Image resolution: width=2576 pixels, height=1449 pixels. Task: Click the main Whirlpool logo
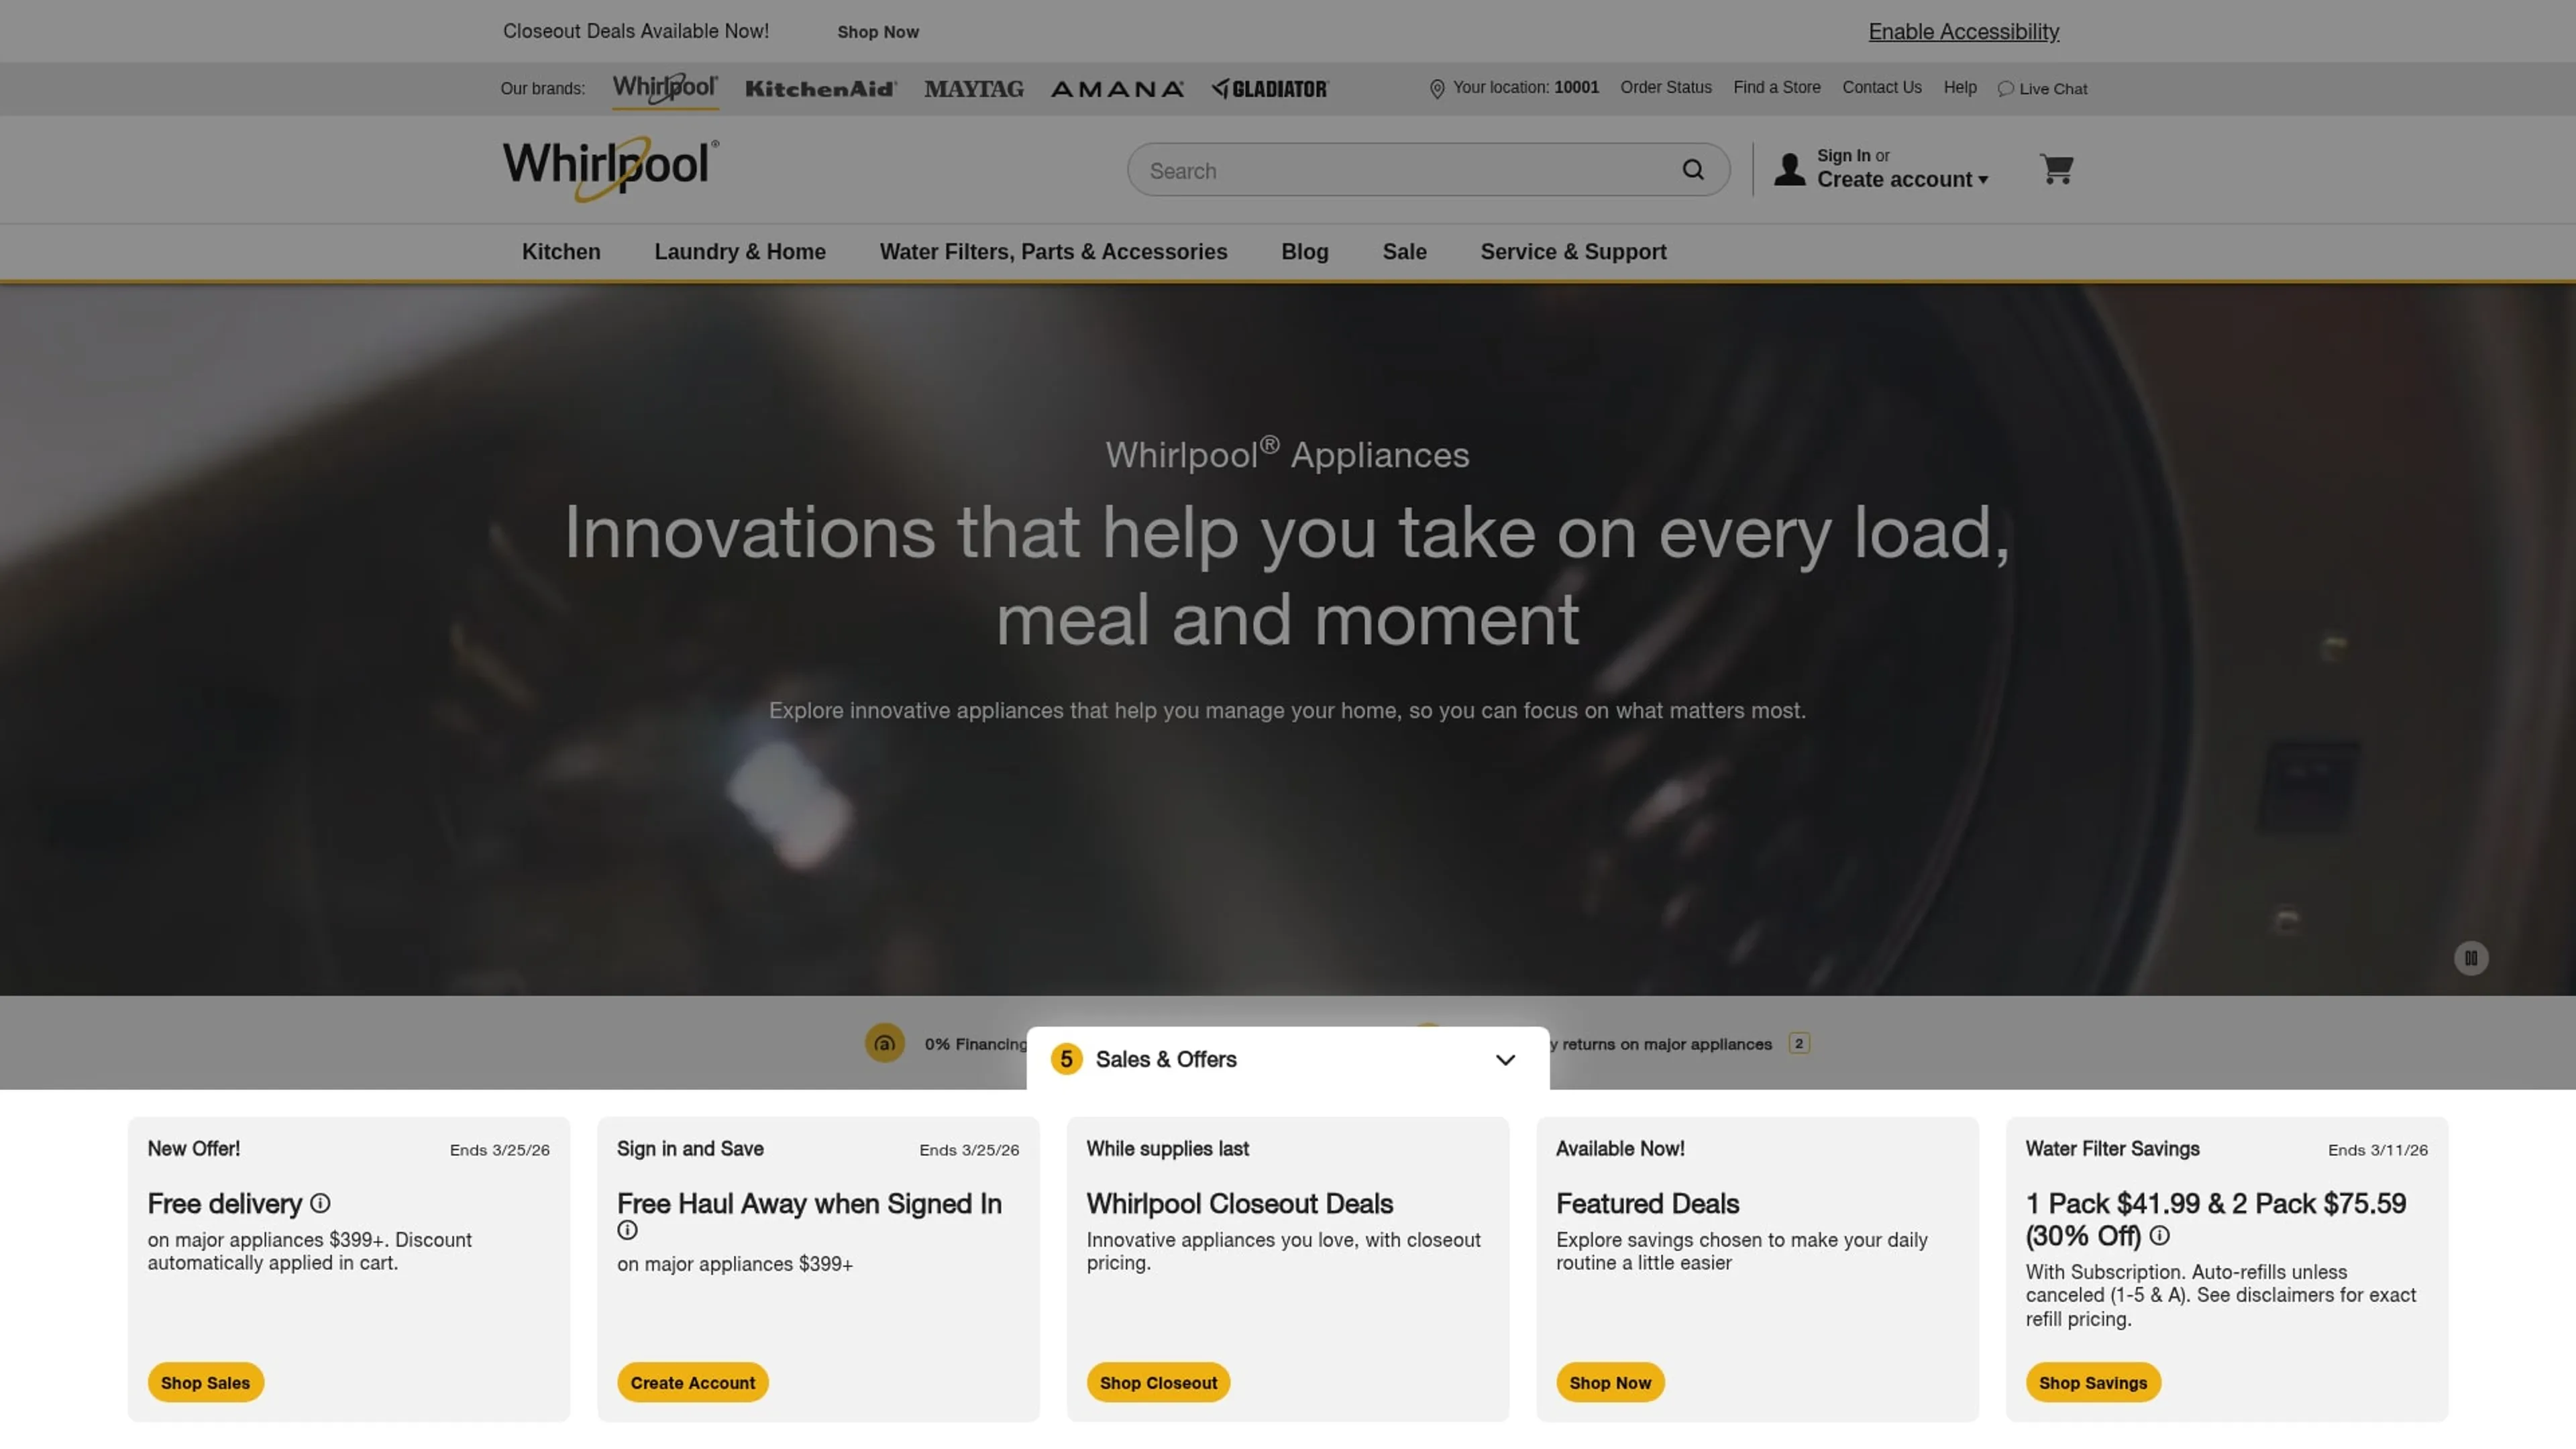610,168
